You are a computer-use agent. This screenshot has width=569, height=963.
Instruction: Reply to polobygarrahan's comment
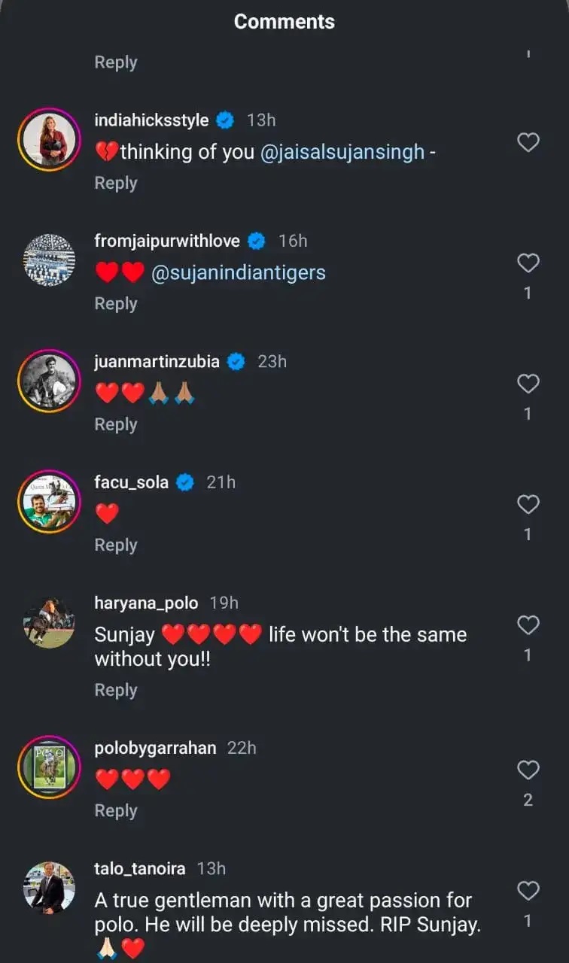[x=116, y=810]
